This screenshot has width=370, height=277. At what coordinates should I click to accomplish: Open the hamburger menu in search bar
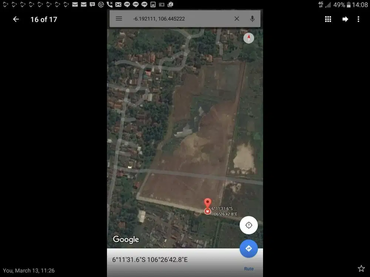point(119,18)
